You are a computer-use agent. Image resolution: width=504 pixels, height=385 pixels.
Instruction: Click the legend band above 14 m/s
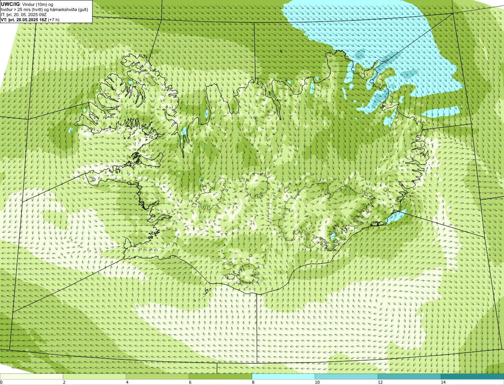click(x=472, y=377)
